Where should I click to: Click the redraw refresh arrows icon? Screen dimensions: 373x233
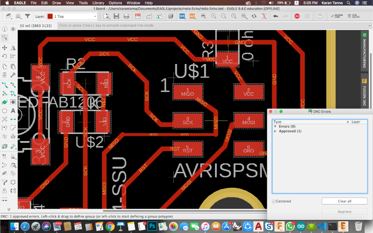pos(254,16)
